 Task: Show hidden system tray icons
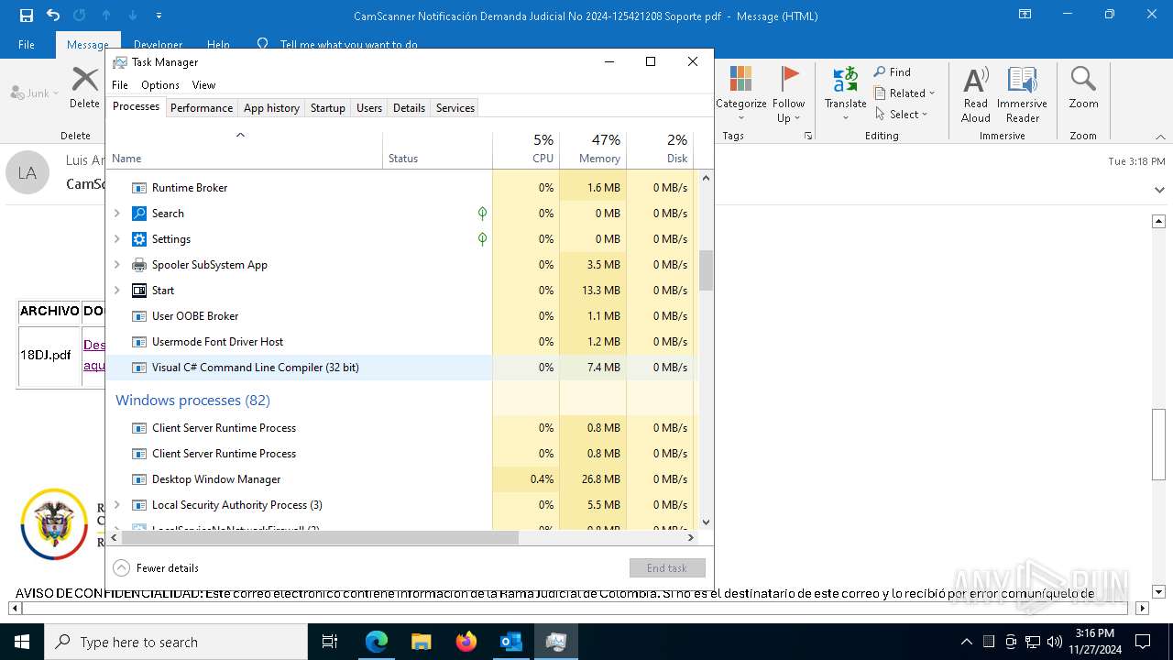[966, 642]
